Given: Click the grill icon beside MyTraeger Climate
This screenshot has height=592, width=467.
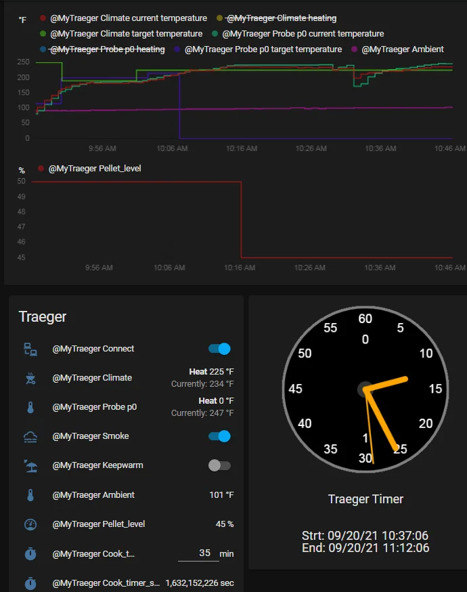Looking at the screenshot, I should [x=30, y=378].
